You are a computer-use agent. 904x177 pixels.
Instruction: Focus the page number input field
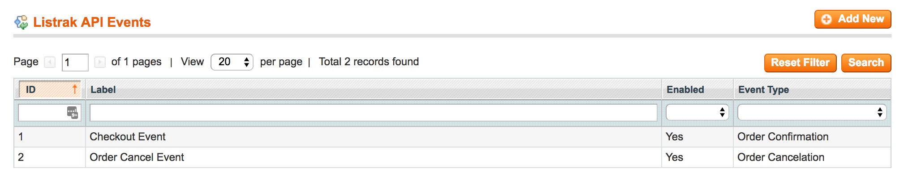75,62
